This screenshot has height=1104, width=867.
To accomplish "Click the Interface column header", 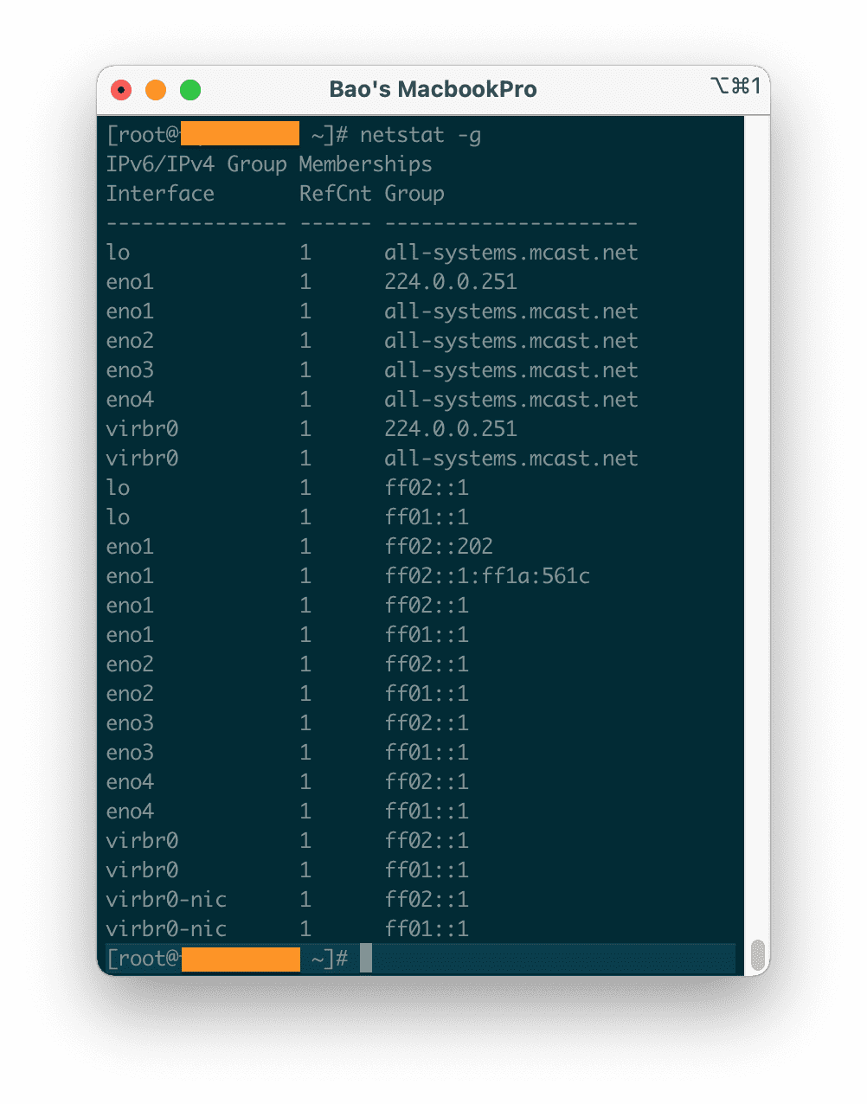I will click(160, 194).
